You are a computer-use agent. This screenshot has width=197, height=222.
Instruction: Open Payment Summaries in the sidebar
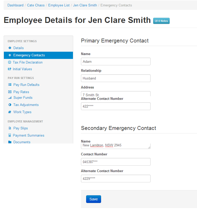pyautogui.click(x=28, y=135)
